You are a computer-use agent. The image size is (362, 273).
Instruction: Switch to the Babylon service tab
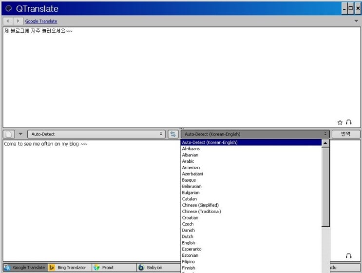pos(159,268)
